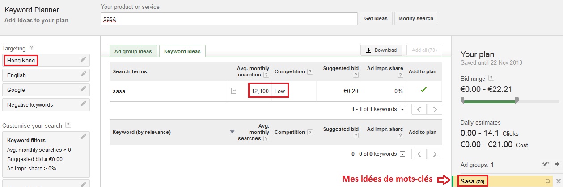563x187 pixels.
Task: Click the pencil icon beside English
Action: pyautogui.click(x=83, y=75)
